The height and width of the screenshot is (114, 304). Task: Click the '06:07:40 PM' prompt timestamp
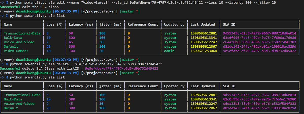66,60
